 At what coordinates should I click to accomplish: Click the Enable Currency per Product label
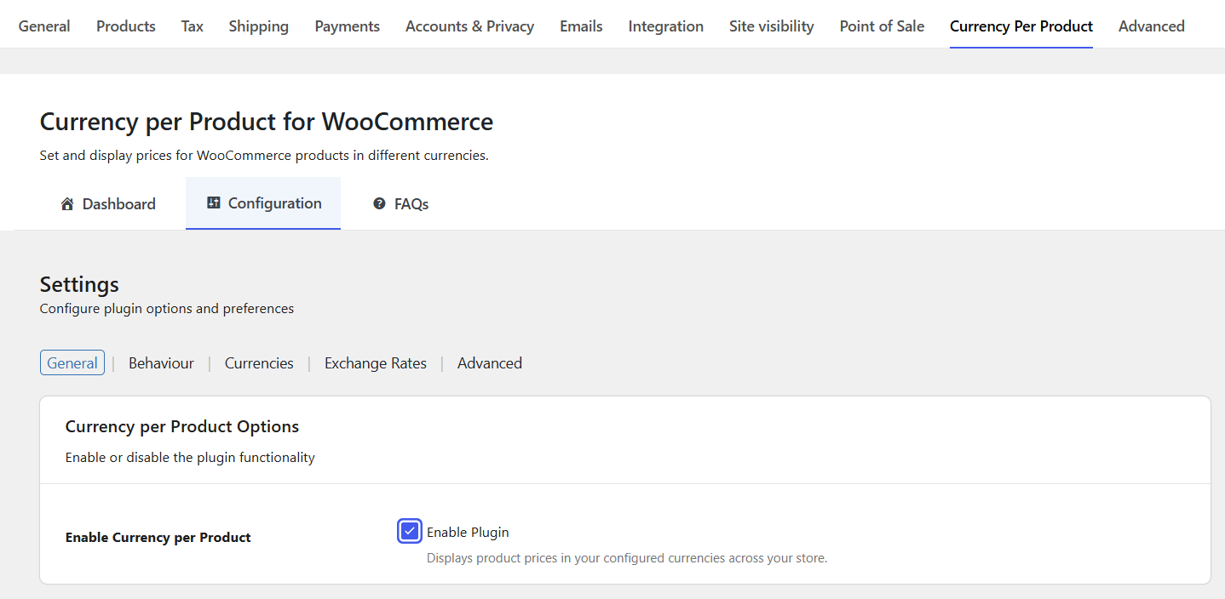tap(158, 538)
